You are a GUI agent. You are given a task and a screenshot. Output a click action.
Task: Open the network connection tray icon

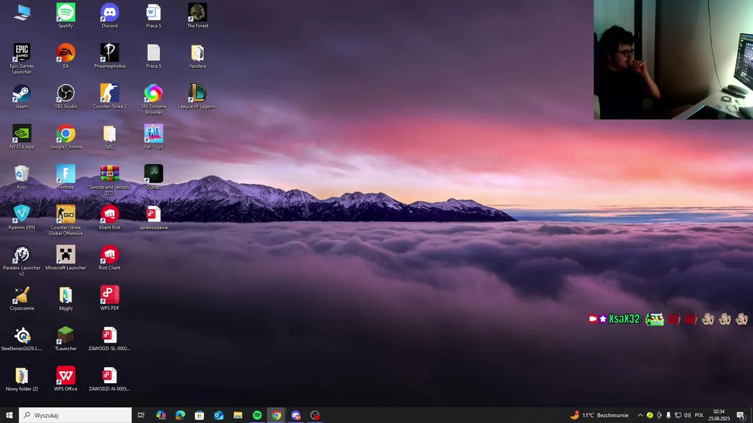pos(678,415)
